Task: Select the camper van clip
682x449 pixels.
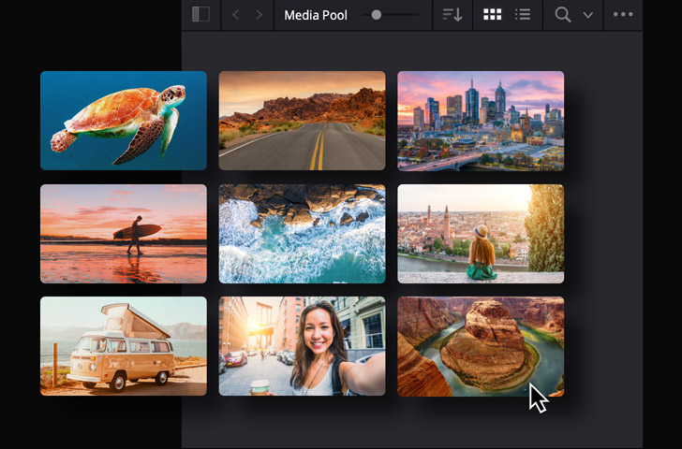Action: pos(124,346)
